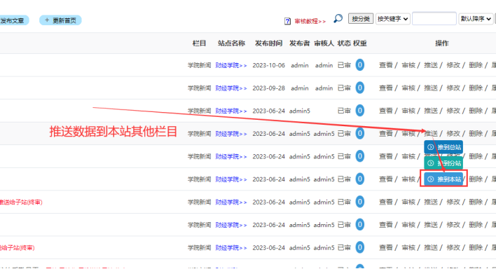The image size is (496, 269).
Task: Click the magnifier search icon
Action: point(338,19)
